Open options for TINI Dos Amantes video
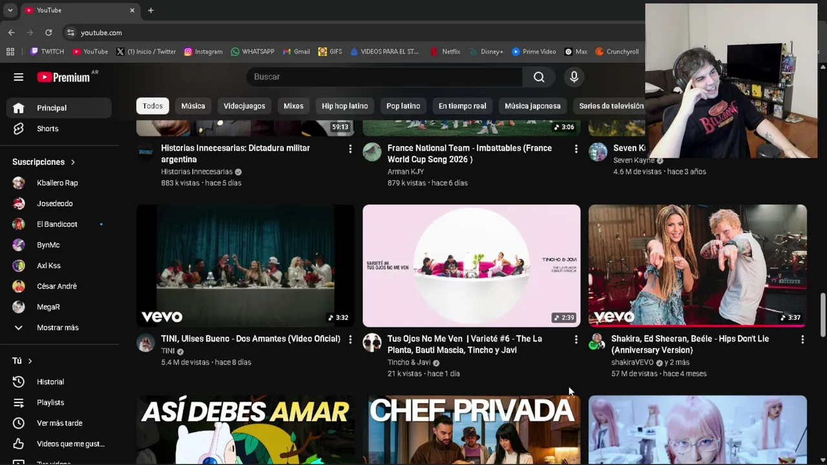Screen dimensions: 827x465 (x=350, y=339)
